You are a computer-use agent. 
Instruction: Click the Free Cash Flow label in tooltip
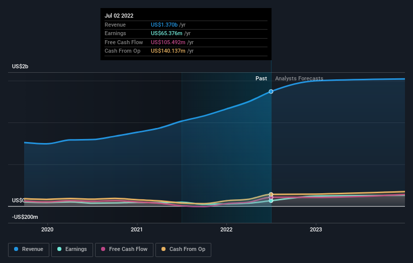(x=124, y=42)
